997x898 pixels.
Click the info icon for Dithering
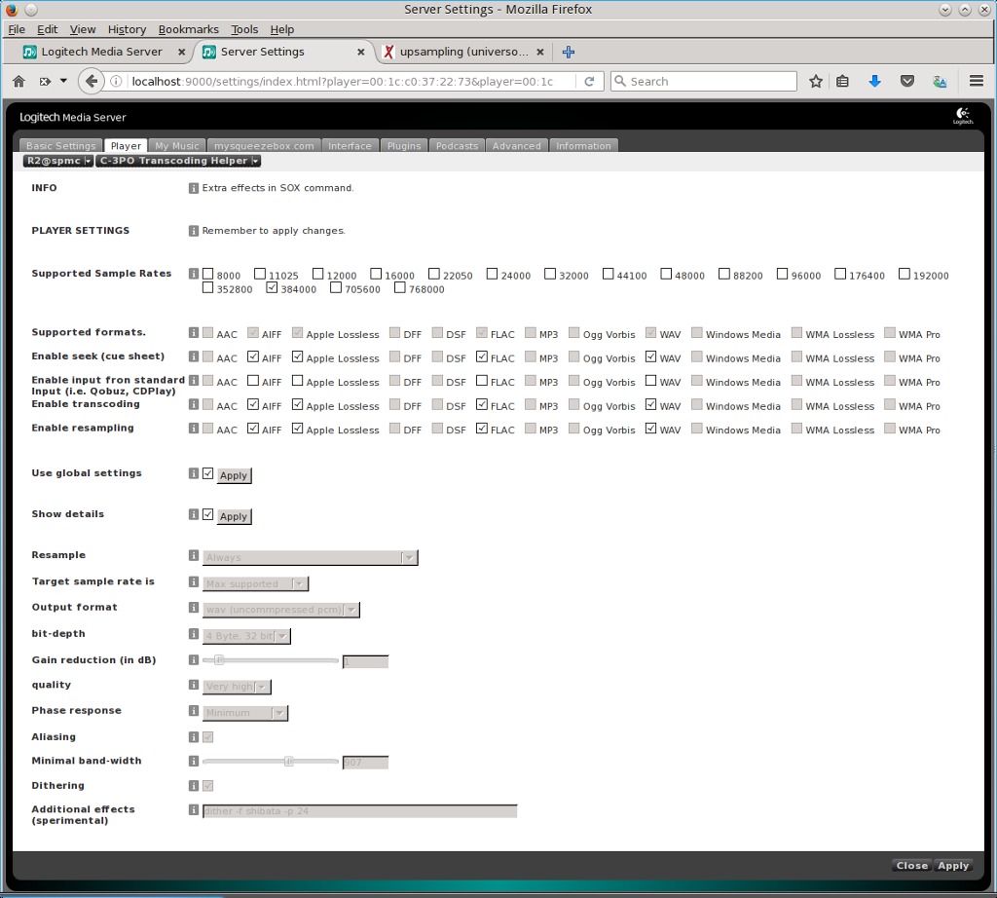(x=194, y=785)
